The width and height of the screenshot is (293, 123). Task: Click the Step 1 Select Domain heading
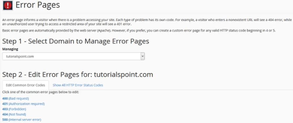point(76,41)
